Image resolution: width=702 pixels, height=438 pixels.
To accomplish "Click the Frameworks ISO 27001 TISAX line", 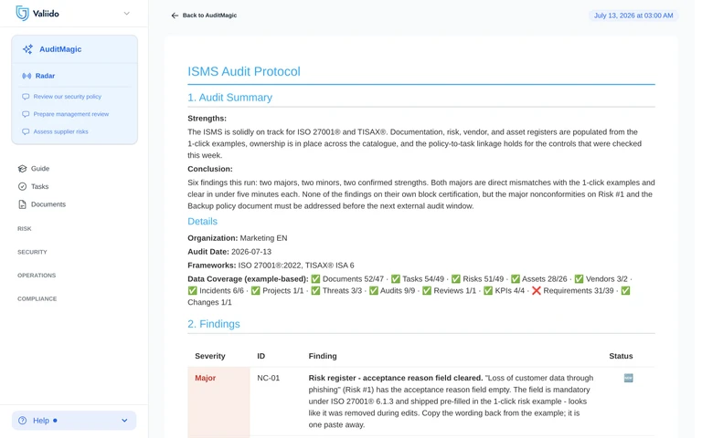I will point(271,266).
